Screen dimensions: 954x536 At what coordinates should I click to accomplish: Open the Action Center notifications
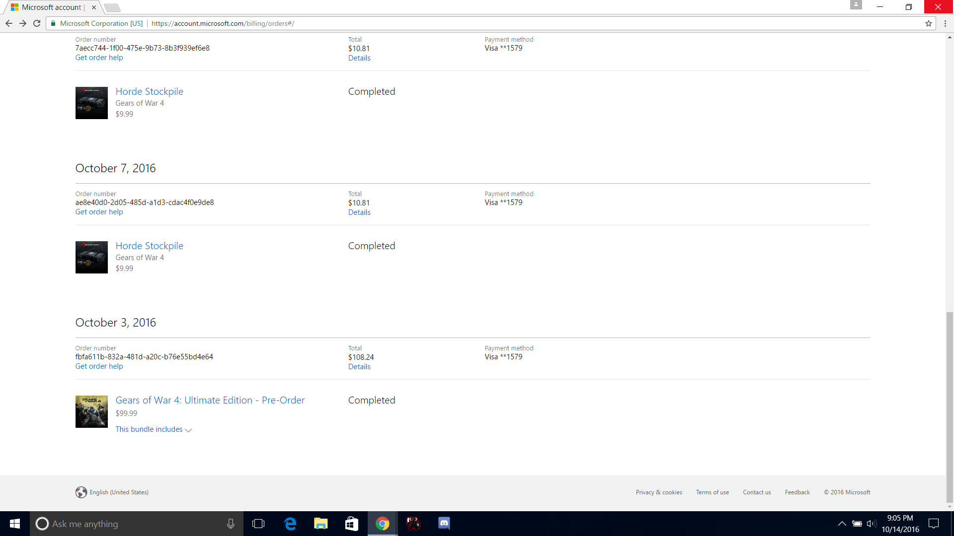(x=934, y=524)
